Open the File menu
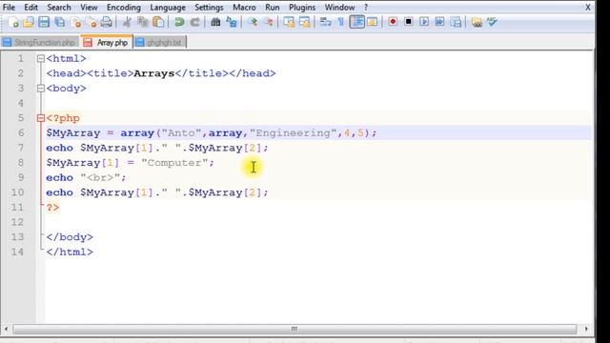Viewport: 610px width, 343px height. (9, 8)
